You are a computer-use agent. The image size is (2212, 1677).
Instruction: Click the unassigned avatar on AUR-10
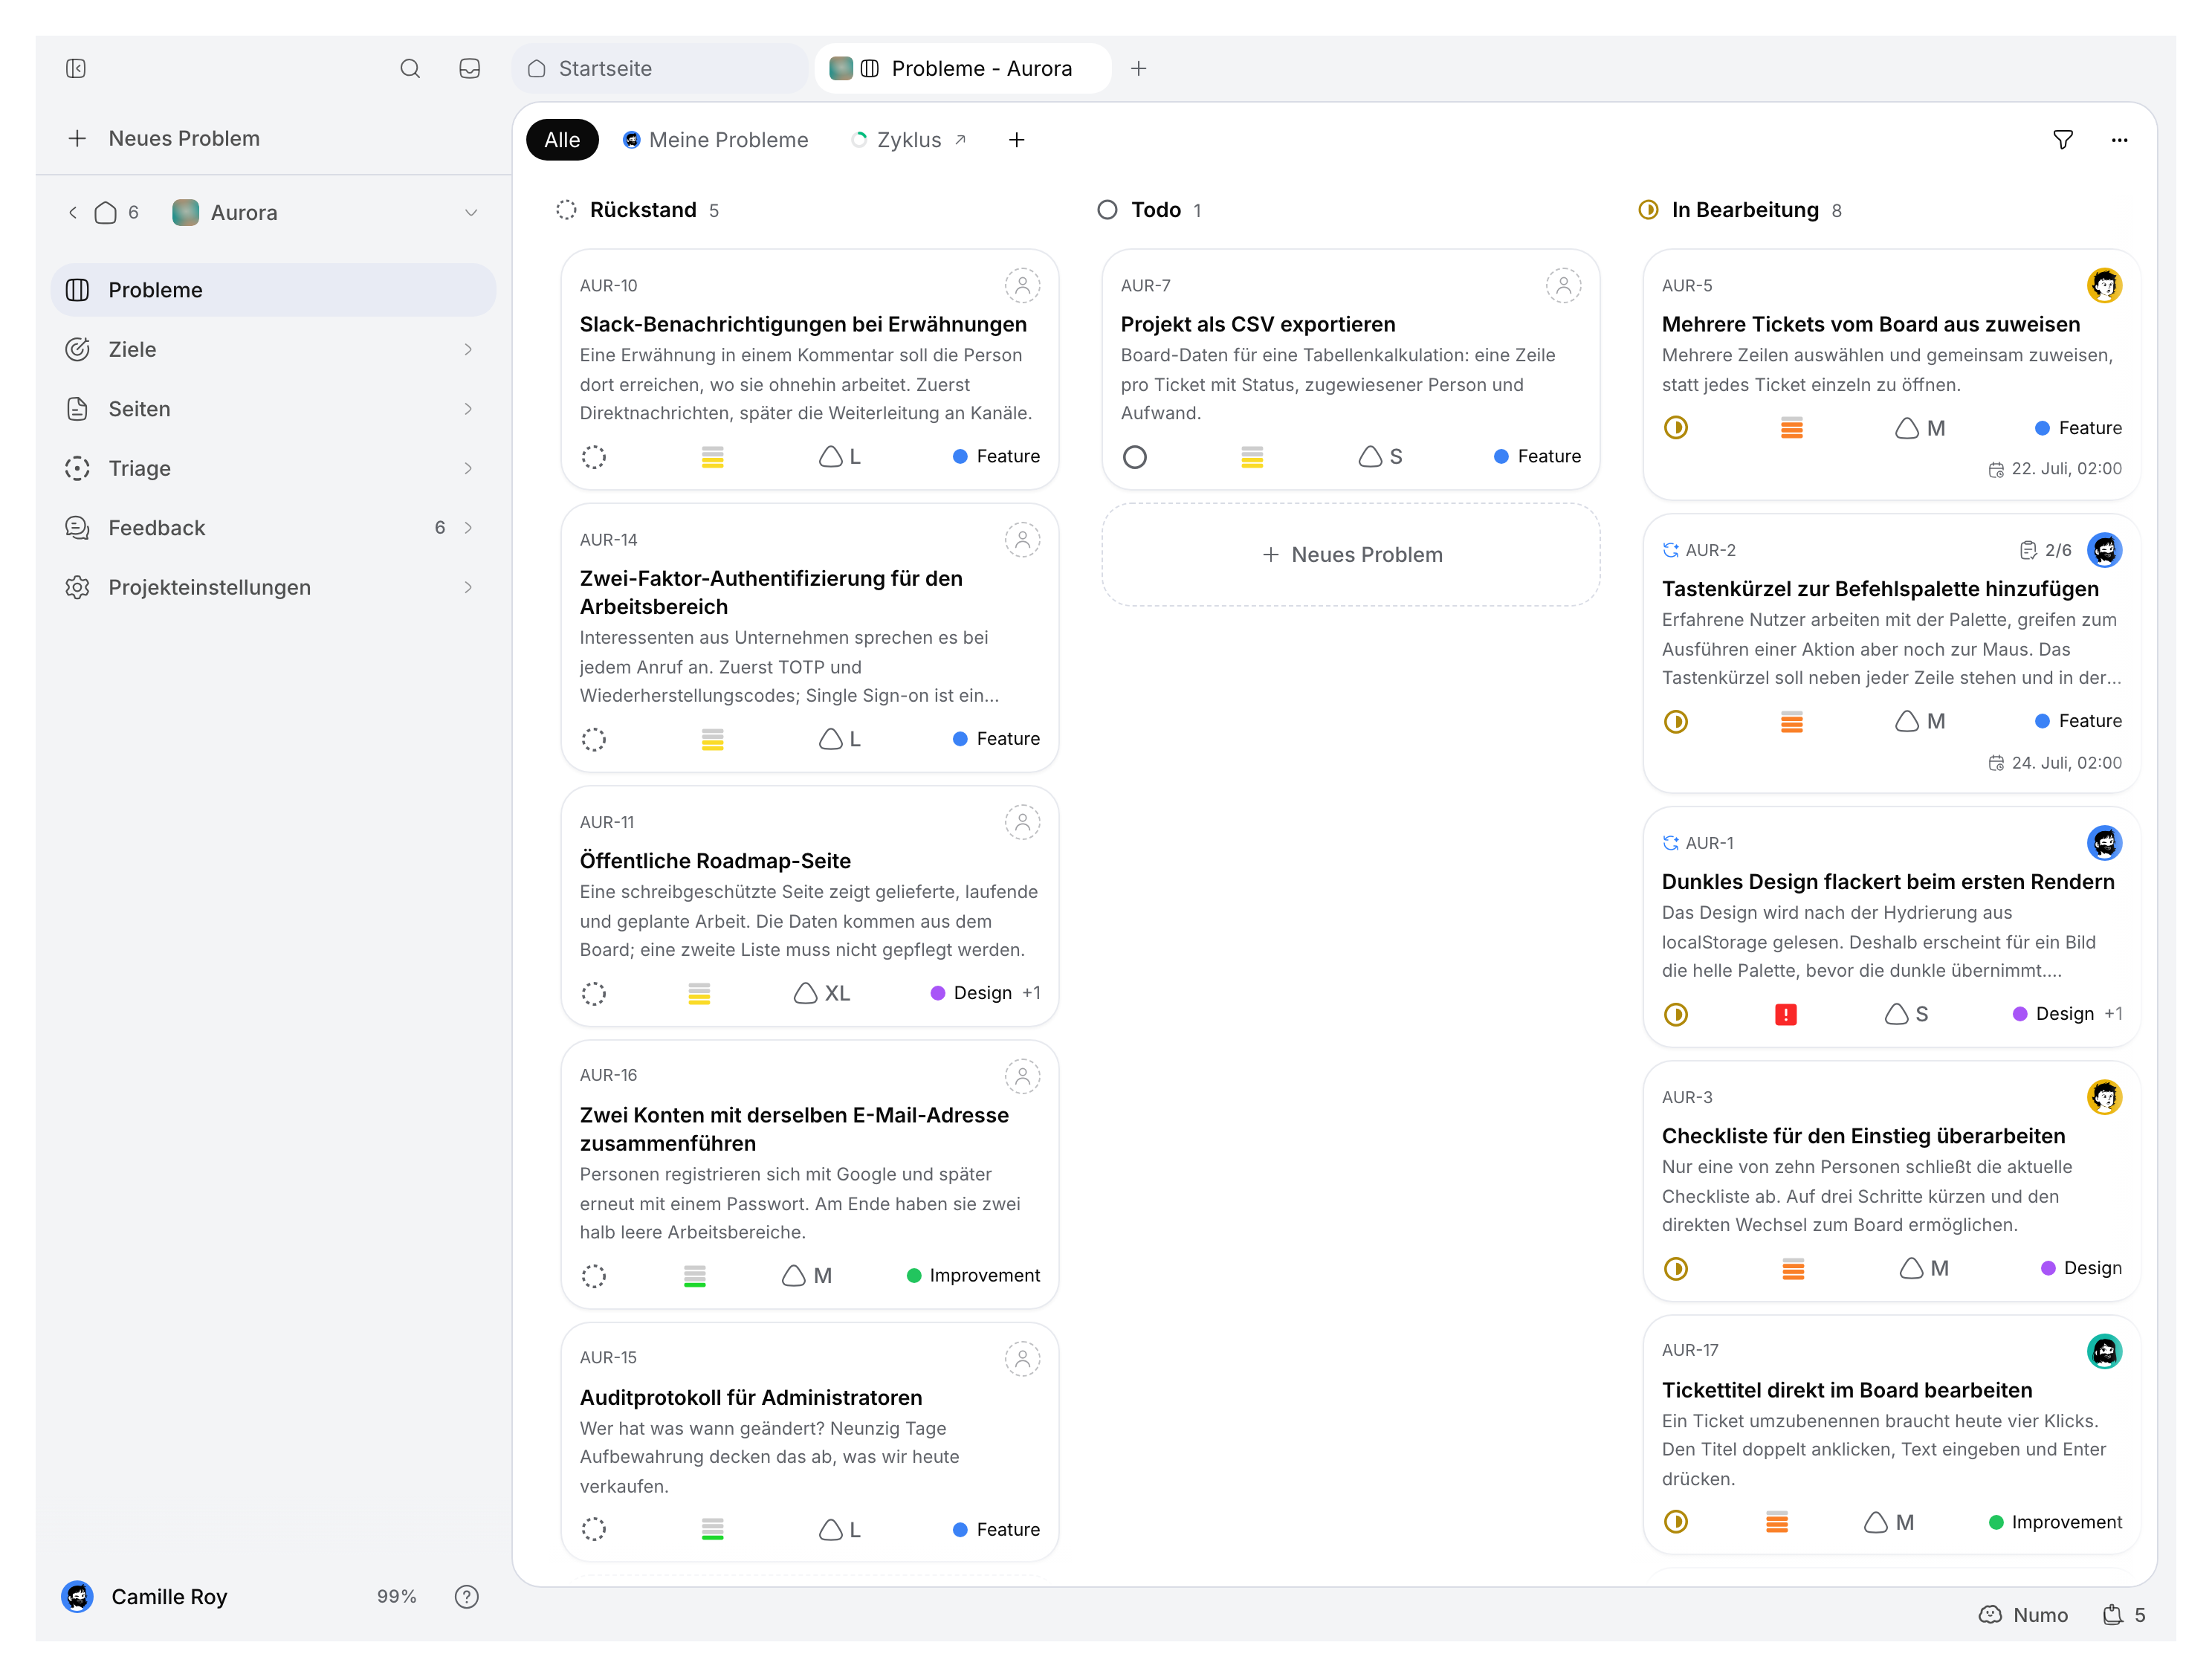1022,286
